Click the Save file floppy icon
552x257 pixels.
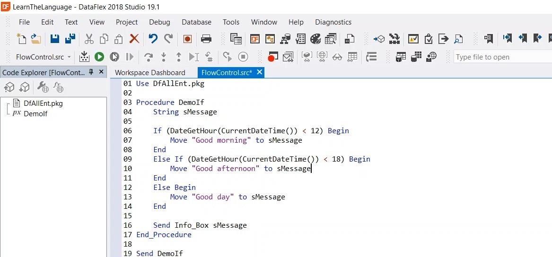(55, 39)
